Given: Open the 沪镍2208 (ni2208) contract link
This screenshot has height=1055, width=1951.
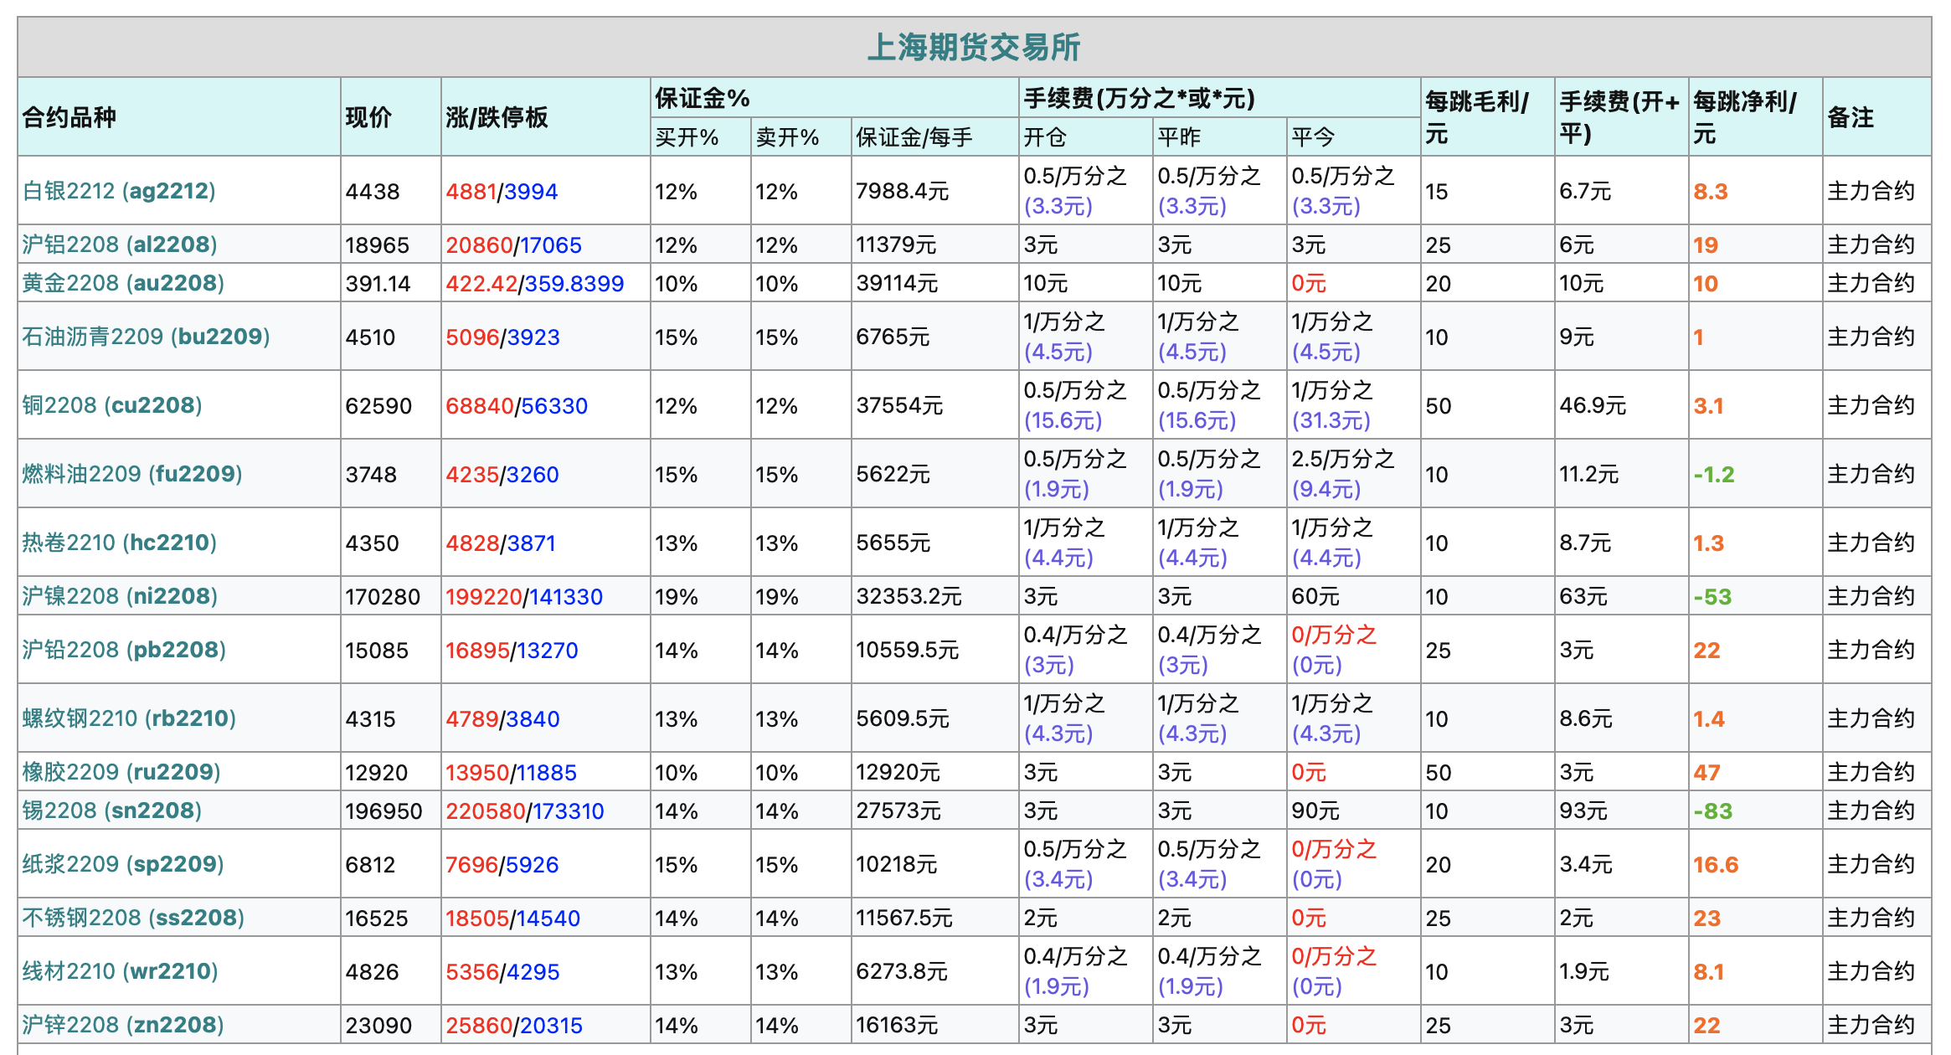Looking at the screenshot, I should click(120, 596).
